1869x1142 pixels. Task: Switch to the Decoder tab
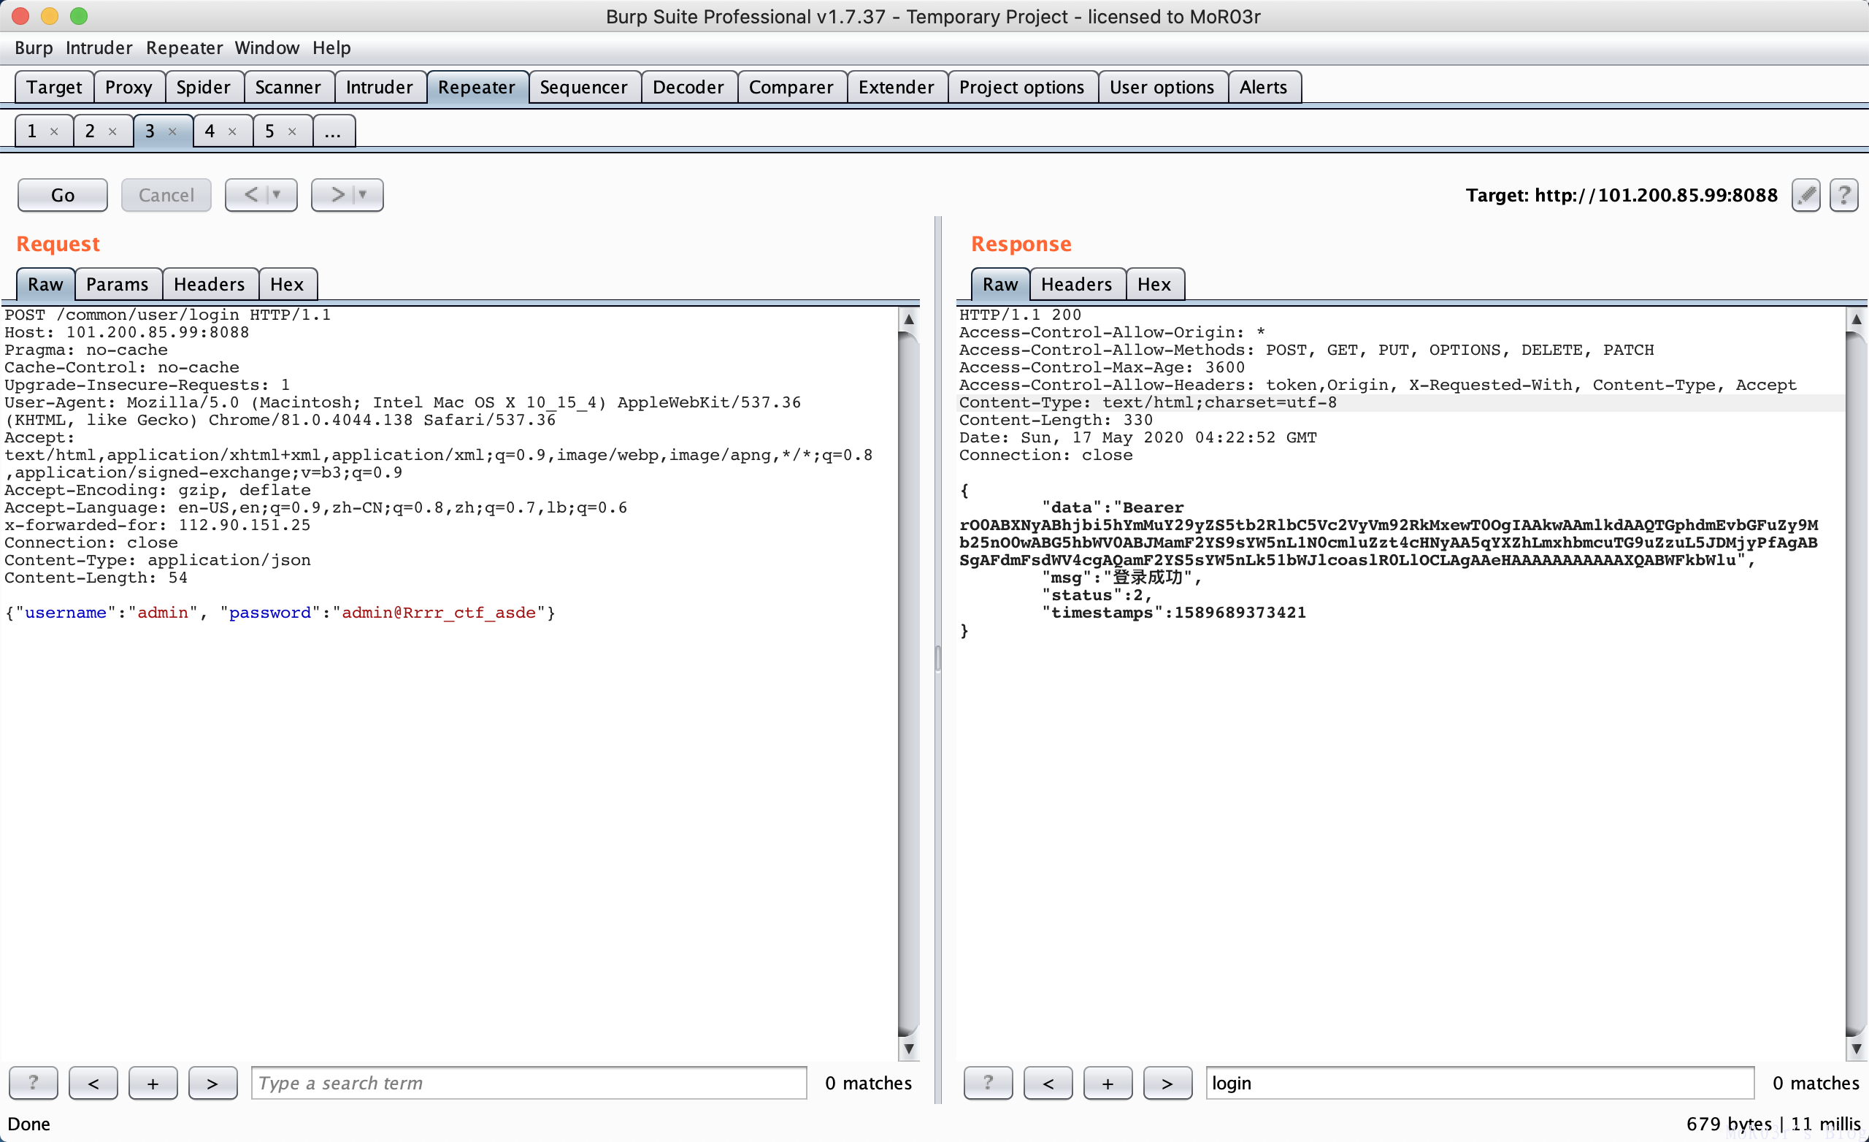[688, 88]
